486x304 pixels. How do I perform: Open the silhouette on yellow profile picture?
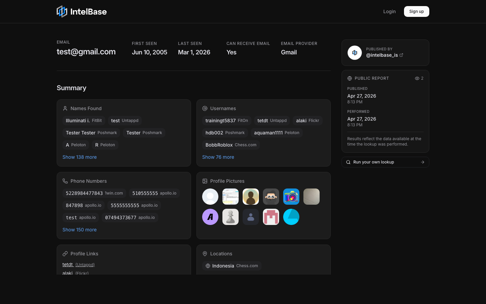tap(251, 197)
